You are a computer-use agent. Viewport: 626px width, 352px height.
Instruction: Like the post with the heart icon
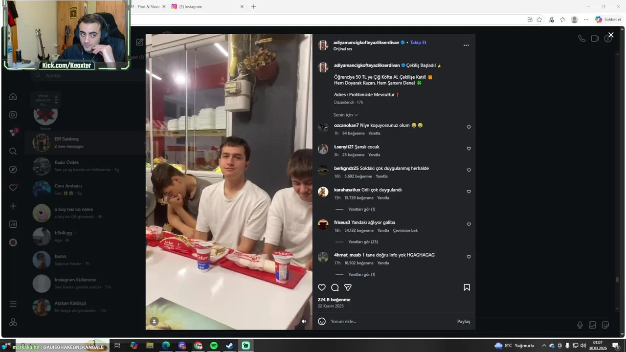point(322,287)
